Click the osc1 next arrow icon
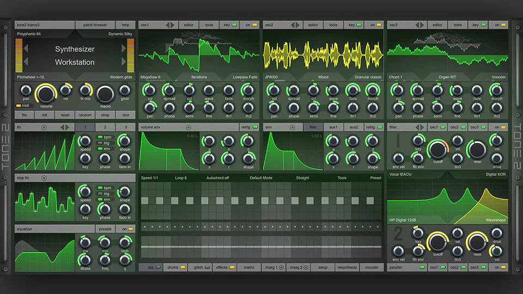Image resolution: width=523 pixels, height=294 pixels. point(173,25)
